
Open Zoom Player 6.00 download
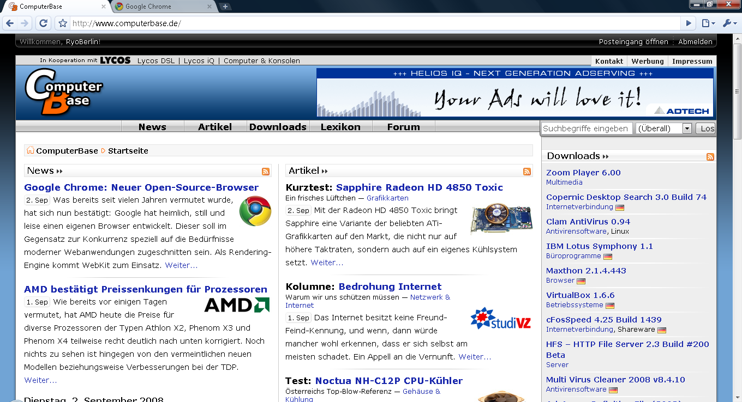[583, 173]
